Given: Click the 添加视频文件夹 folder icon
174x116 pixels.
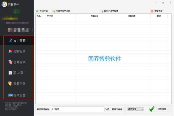Looking at the screenshot, I should tap(53, 11).
